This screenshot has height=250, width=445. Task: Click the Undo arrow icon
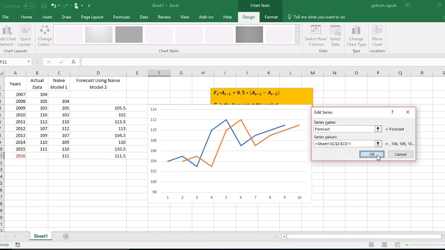pyautogui.click(x=54, y=6)
